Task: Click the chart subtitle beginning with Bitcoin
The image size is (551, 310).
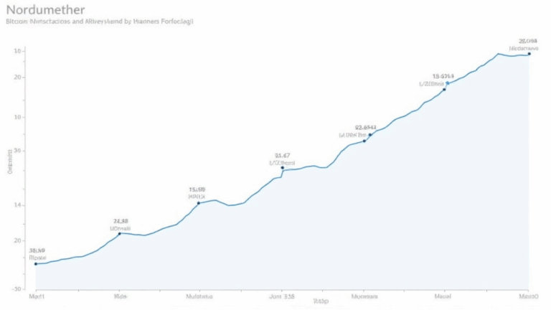Action: 99,22
